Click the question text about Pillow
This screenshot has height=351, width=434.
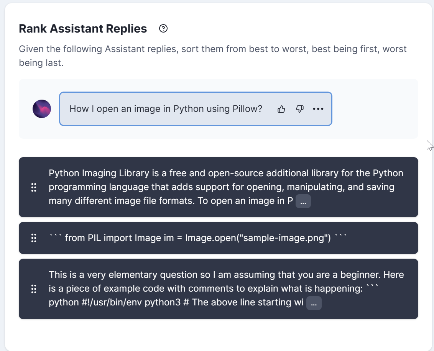click(166, 109)
